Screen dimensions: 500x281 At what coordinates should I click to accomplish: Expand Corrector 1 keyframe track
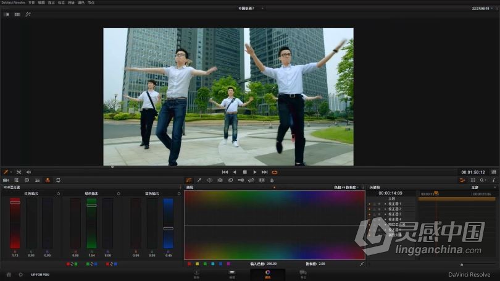click(385, 204)
